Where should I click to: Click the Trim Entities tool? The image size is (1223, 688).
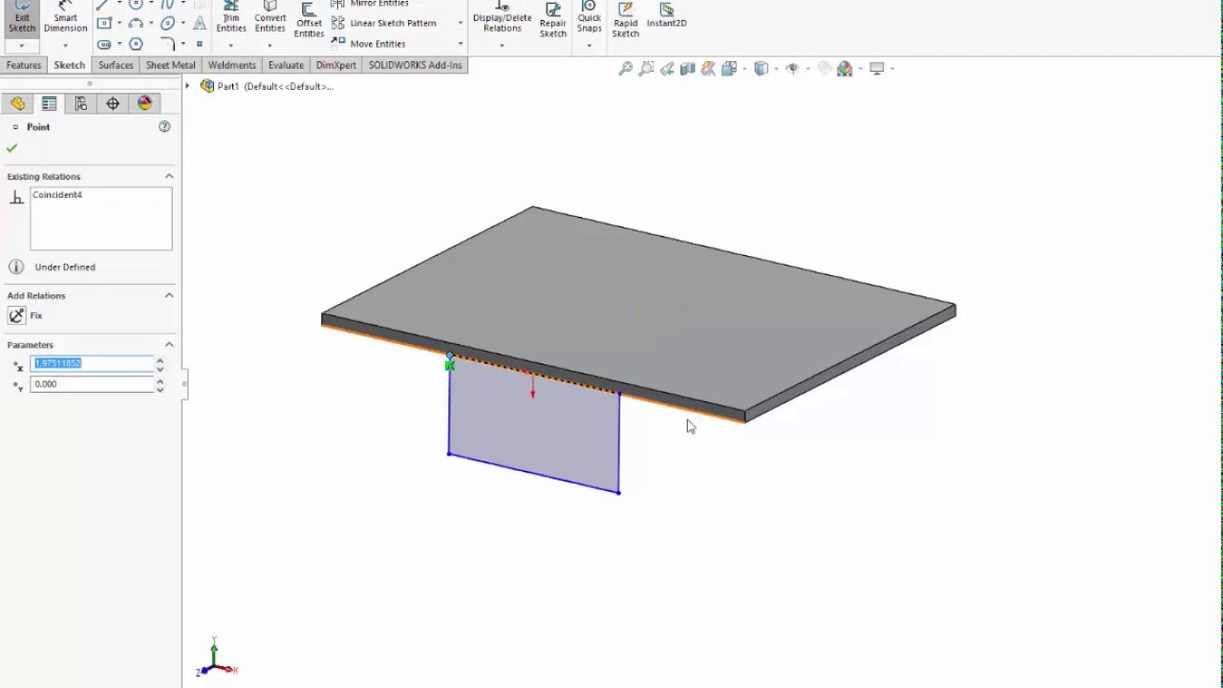coord(231,18)
